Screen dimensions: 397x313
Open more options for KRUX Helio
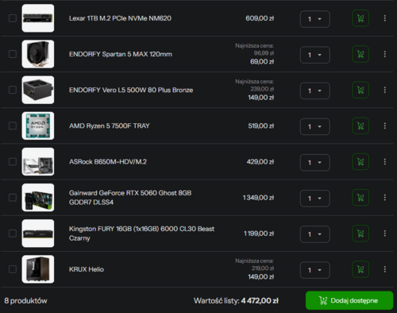pos(385,269)
